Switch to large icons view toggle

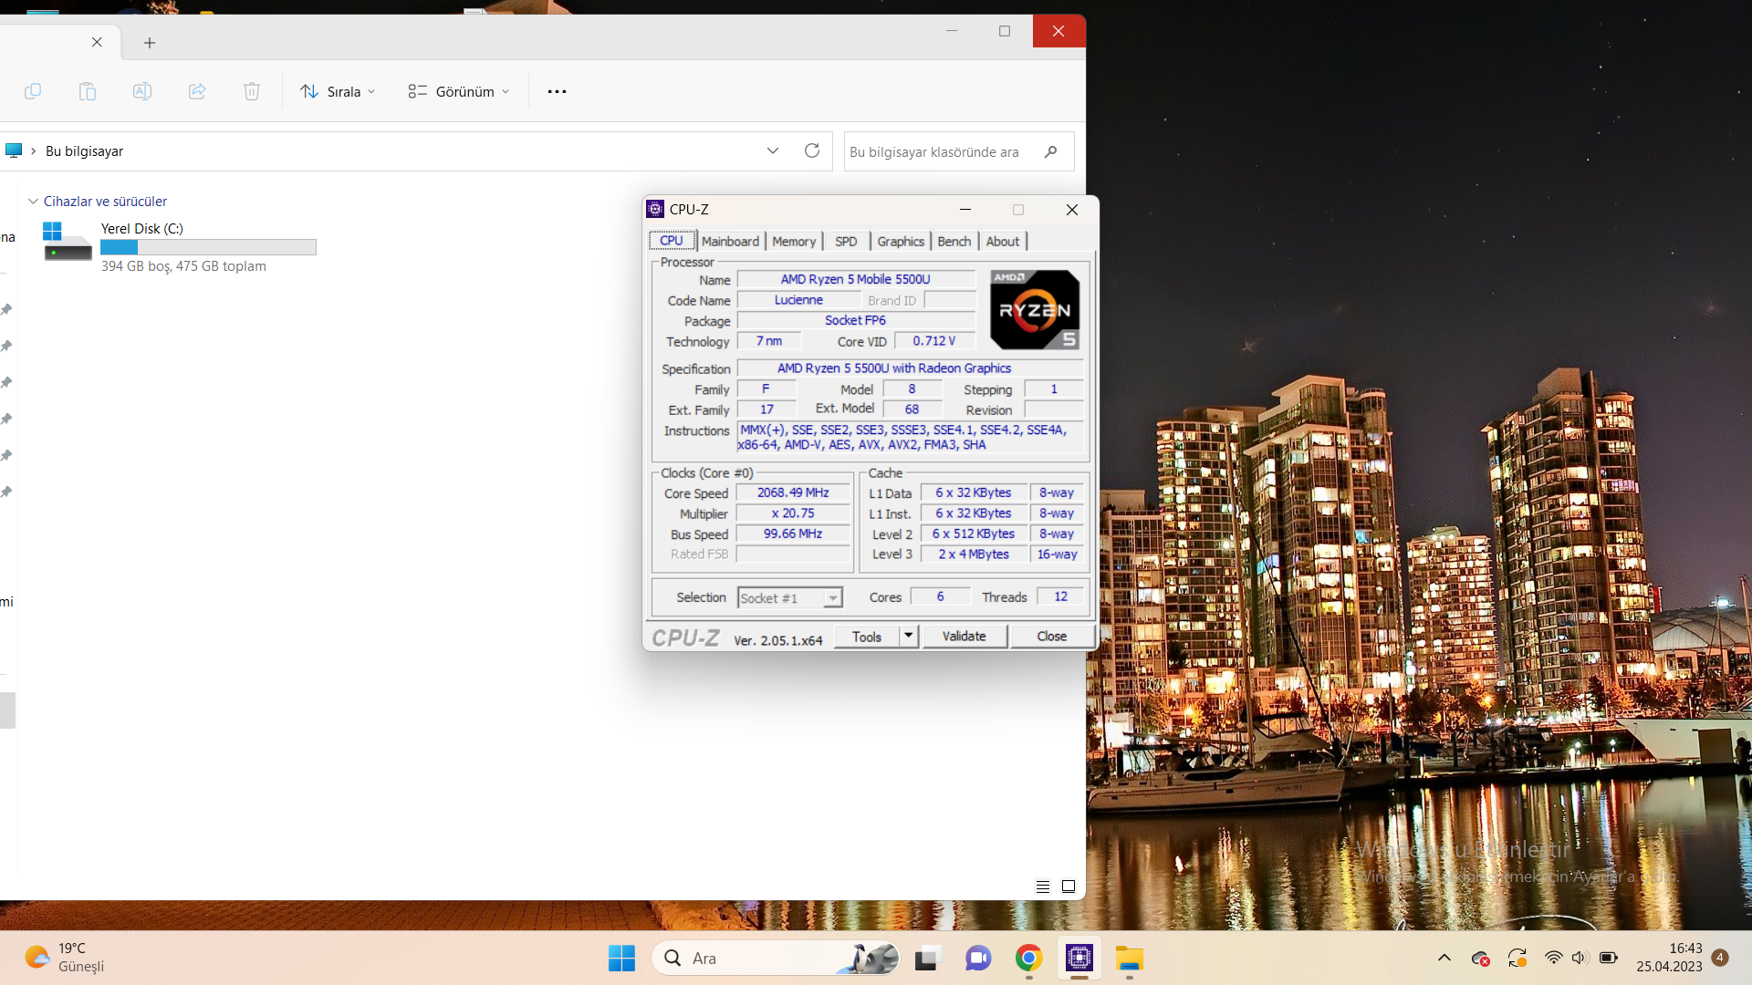click(x=1069, y=886)
